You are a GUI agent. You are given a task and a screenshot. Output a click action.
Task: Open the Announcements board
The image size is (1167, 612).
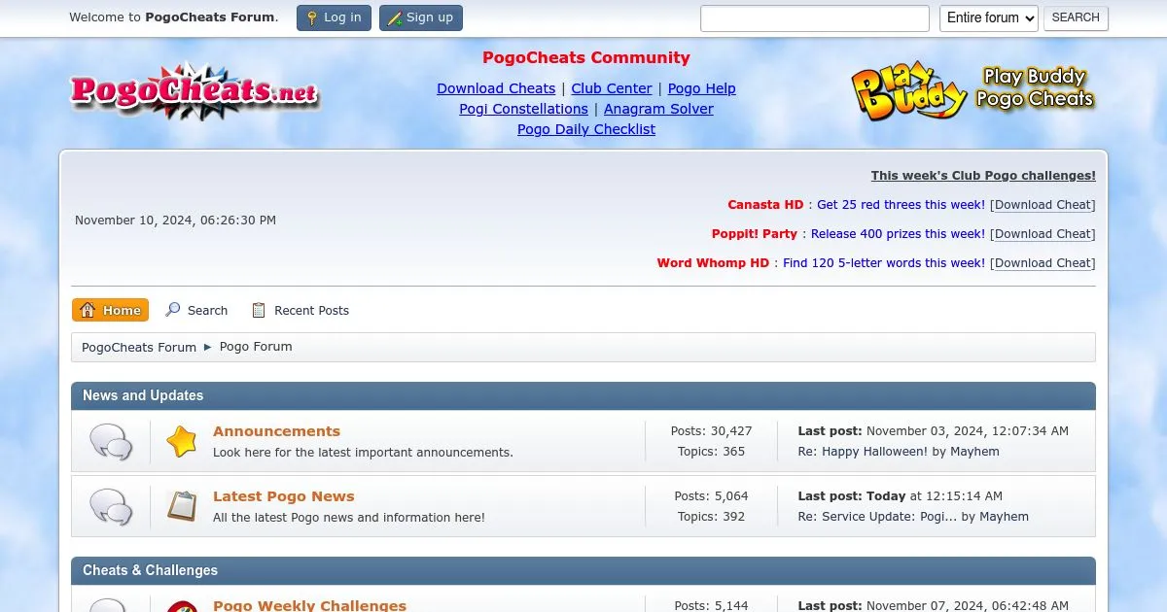point(276,431)
